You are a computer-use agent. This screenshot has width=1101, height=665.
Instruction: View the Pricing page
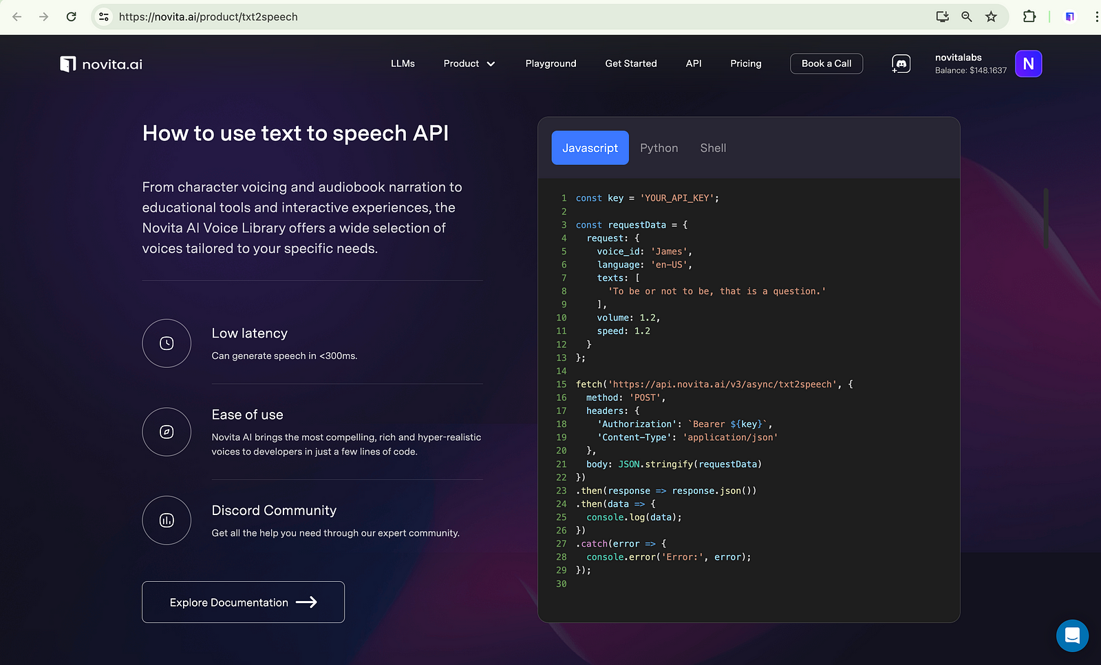[x=746, y=63]
